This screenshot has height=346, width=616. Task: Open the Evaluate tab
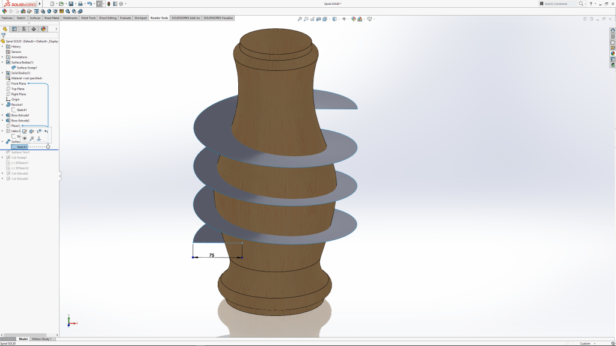pos(126,18)
